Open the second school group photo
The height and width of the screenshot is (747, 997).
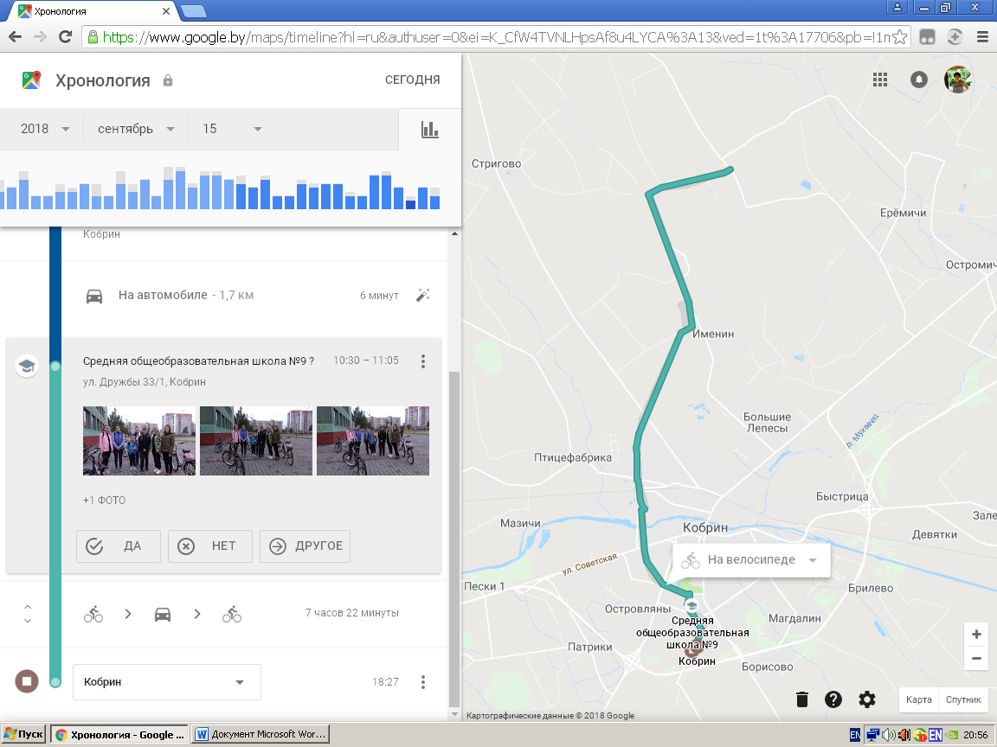click(256, 441)
